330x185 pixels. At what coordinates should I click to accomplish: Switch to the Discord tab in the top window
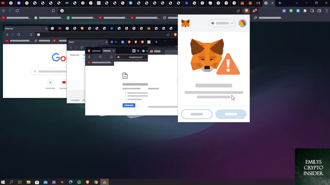coord(19,3)
